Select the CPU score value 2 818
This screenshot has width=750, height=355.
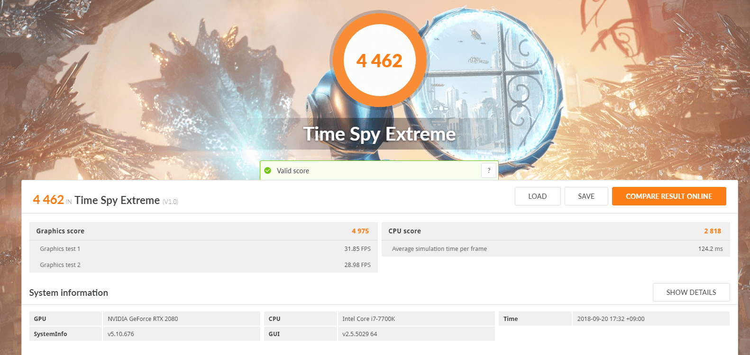coord(713,231)
